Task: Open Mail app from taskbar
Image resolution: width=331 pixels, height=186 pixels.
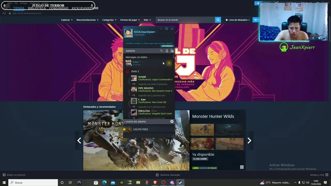Action: (113, 183)
